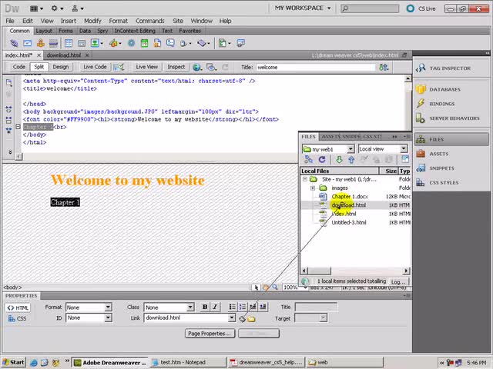Toggle Unordered List in Properties
Viewport: 493px width, 369px height.
click(x=232, y=307)
